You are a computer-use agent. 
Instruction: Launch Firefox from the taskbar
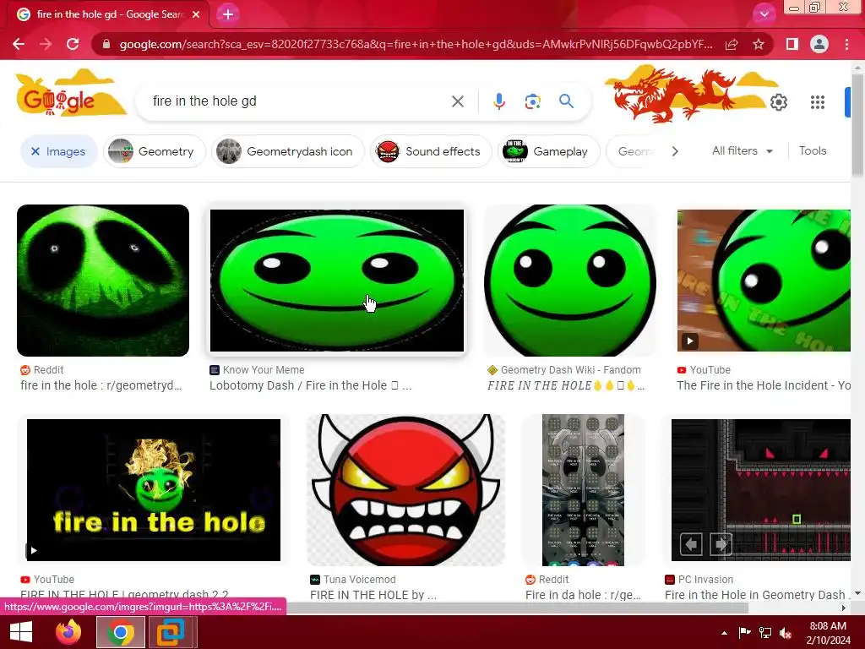[x=68, y=632]
